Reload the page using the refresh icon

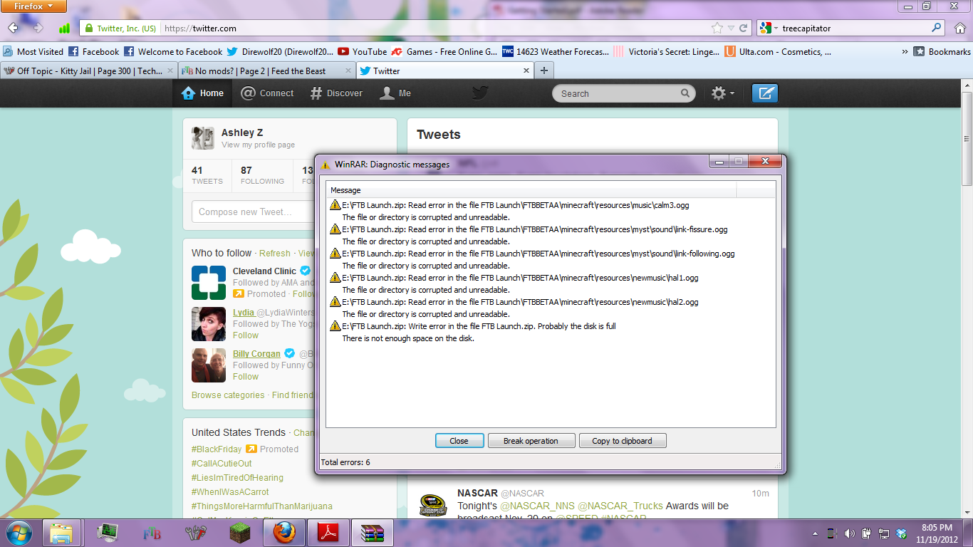743,28
